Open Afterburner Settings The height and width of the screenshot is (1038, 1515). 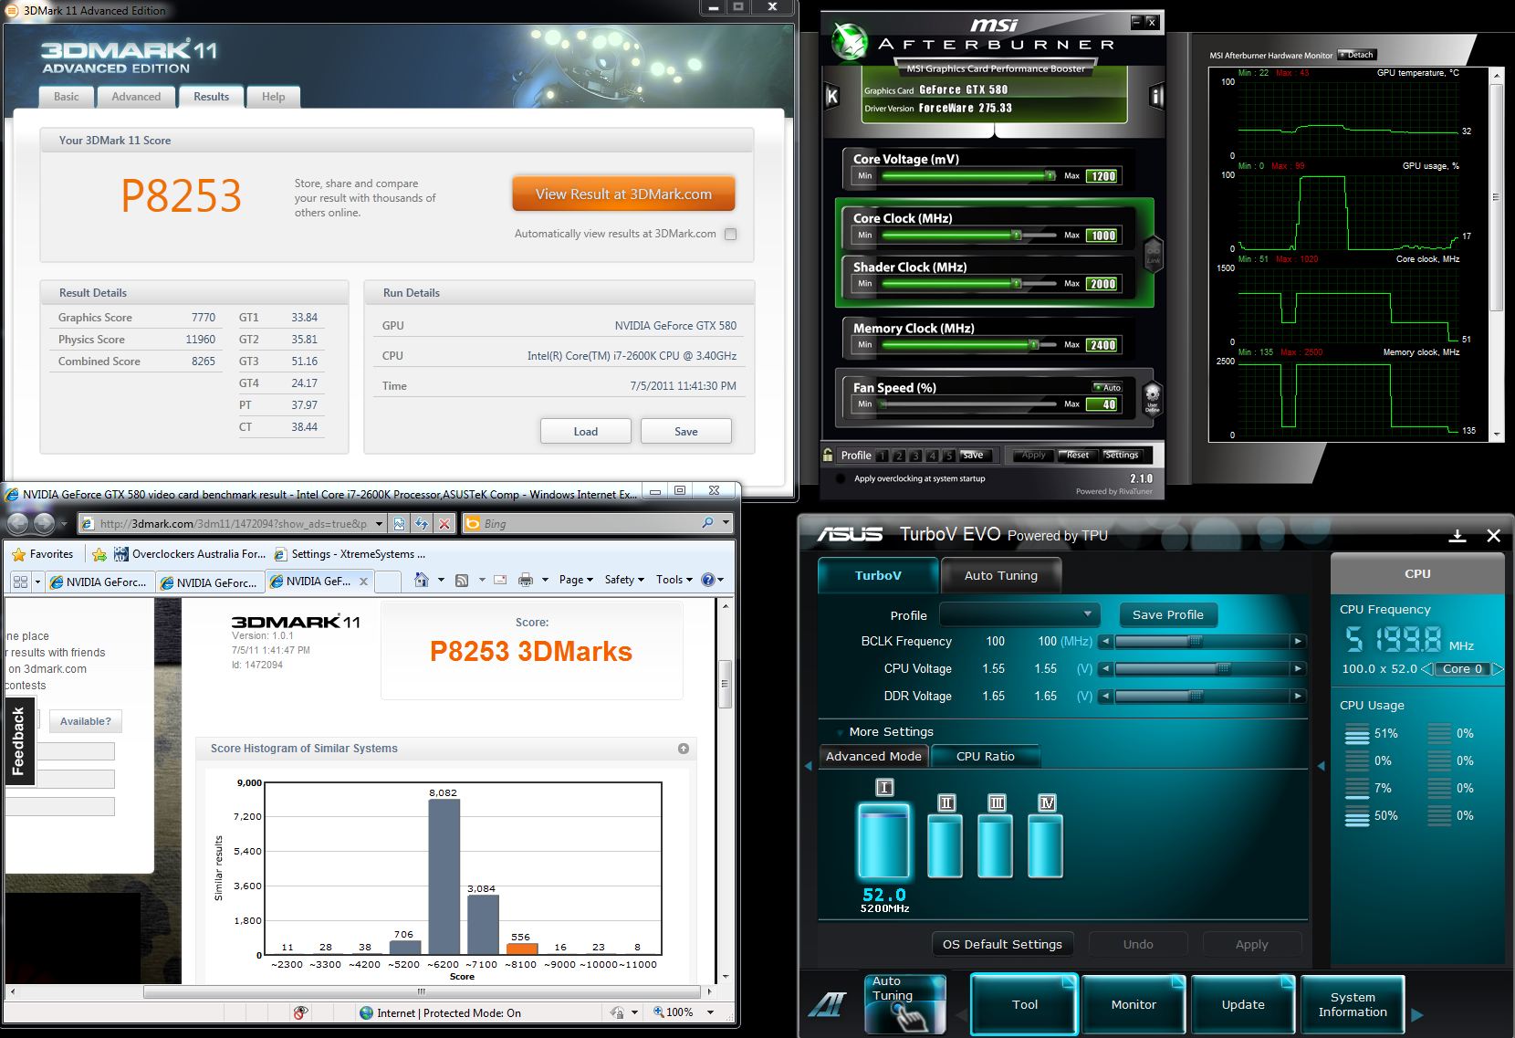1122,455
